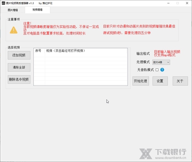Open the 设置 settings button
Screen dimensions: 192x162
[x=160, y=81]
